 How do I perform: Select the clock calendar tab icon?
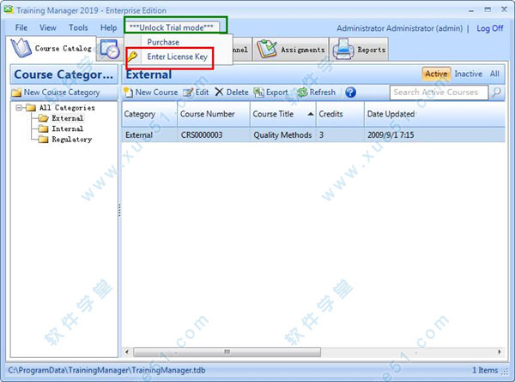click(110, 49)
